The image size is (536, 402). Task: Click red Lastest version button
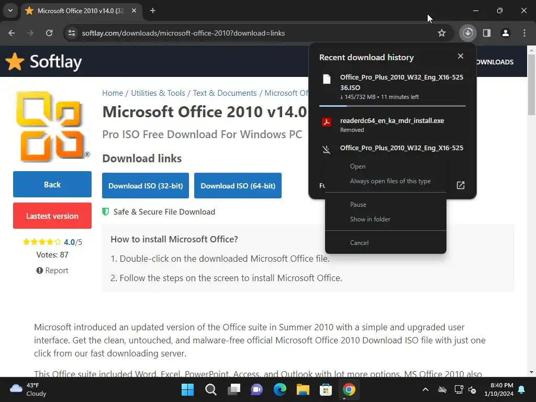tap(52, 216)
